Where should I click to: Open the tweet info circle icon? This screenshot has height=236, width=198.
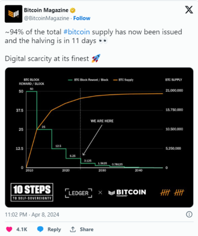tap(189, 214)
